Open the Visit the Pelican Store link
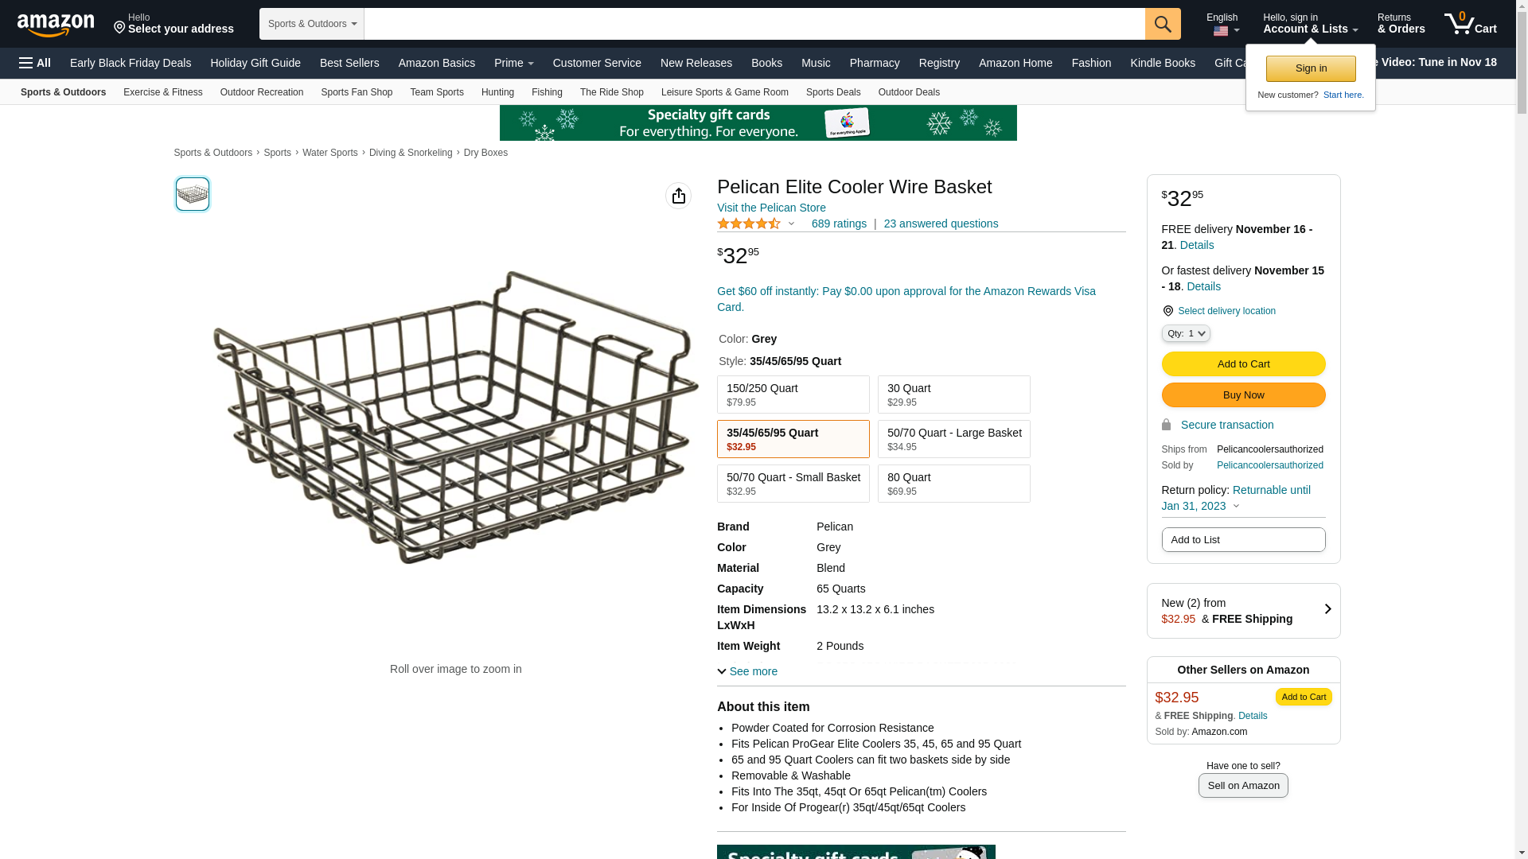The image size is (1528, 859). tap(770, 208)
